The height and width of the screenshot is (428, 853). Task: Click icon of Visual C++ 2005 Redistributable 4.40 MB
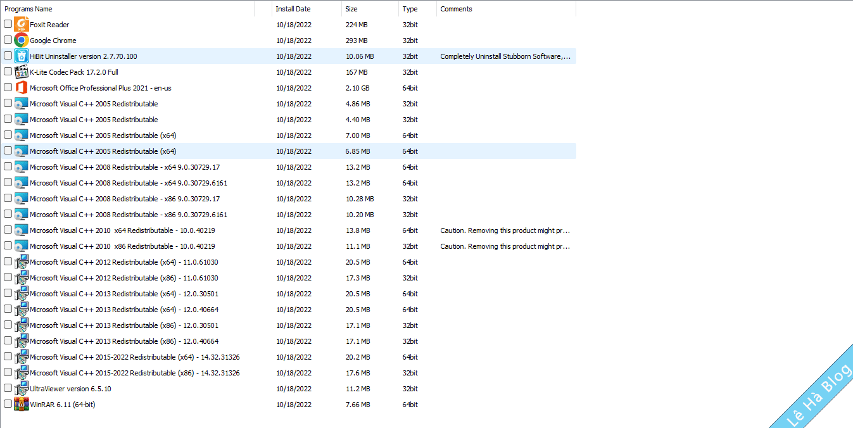21,120
